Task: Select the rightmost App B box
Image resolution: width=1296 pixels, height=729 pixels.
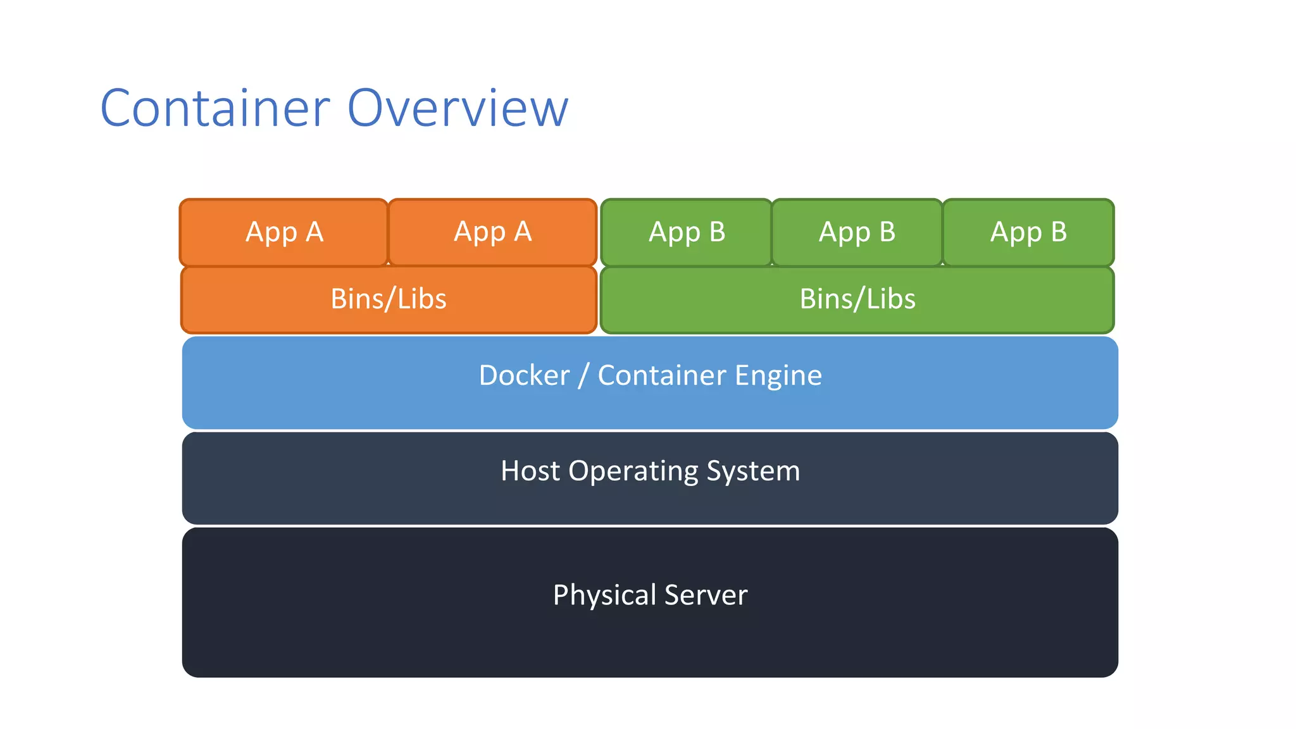Action: click(x=1028, y=232)
